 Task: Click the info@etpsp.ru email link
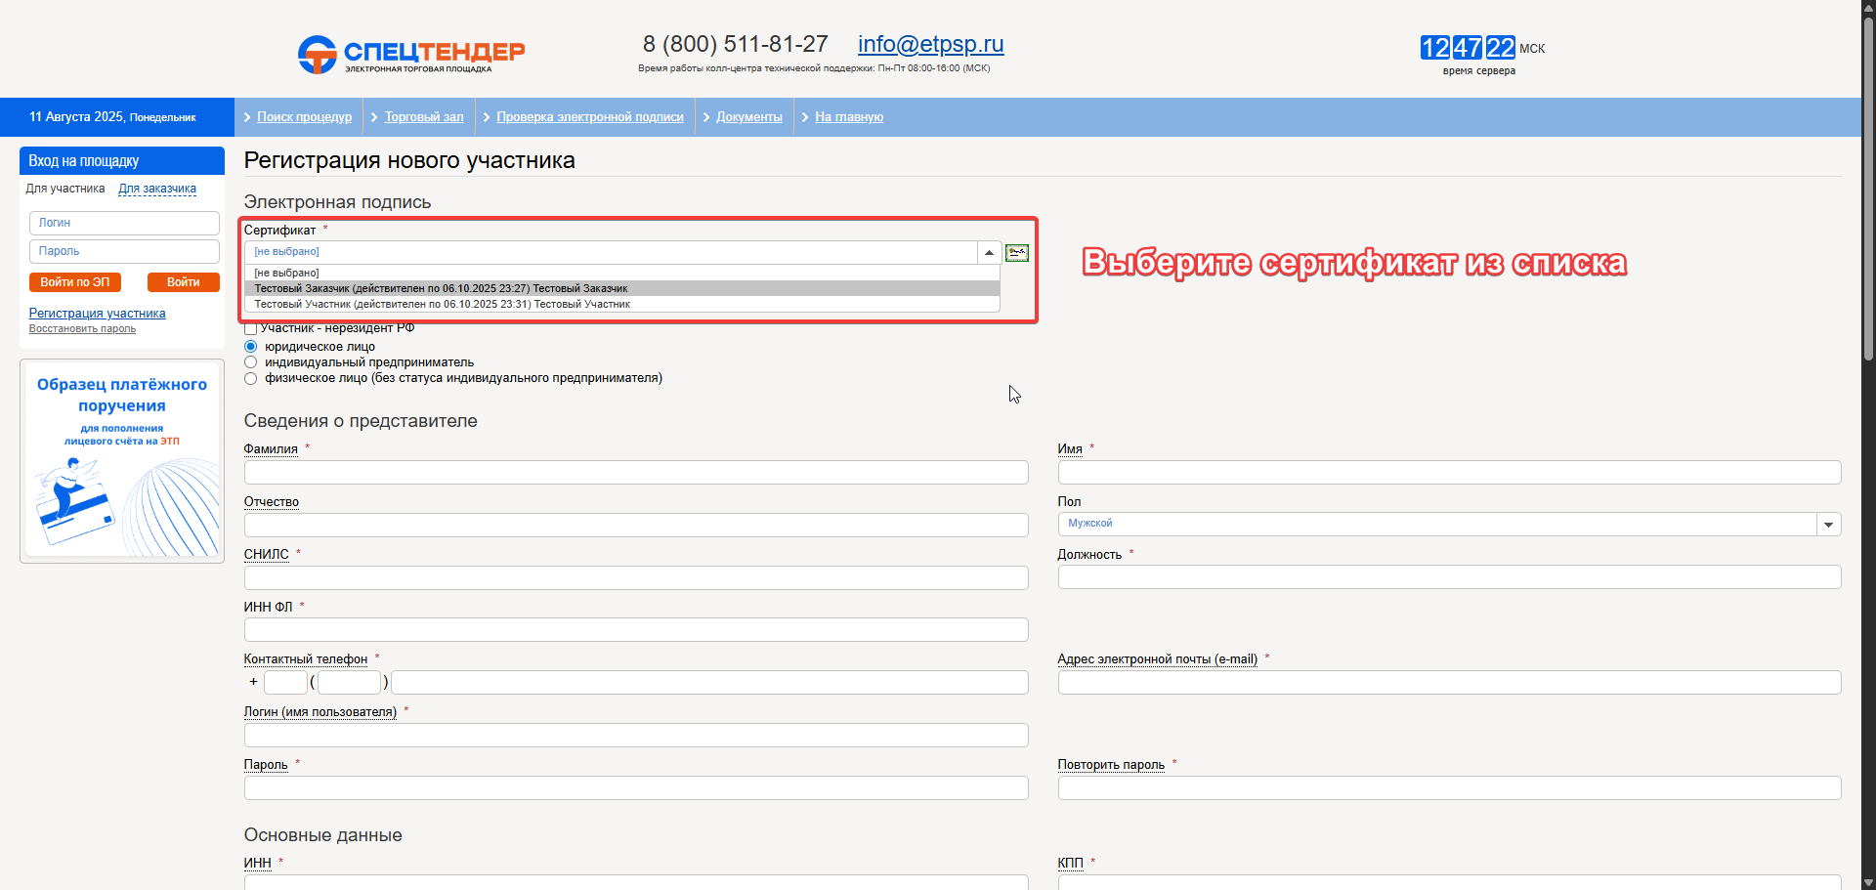click(x=930, y=44)
